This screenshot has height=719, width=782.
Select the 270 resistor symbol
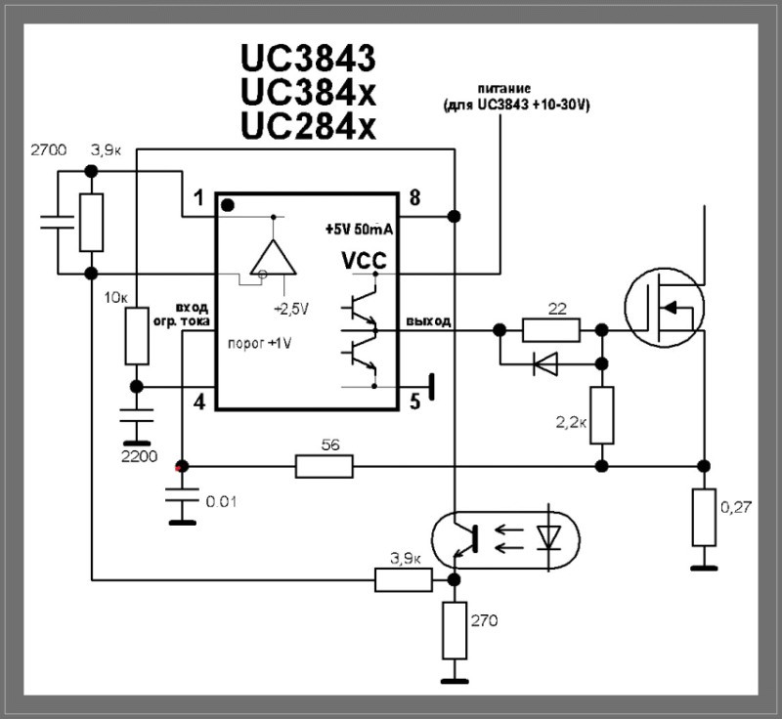455,631
